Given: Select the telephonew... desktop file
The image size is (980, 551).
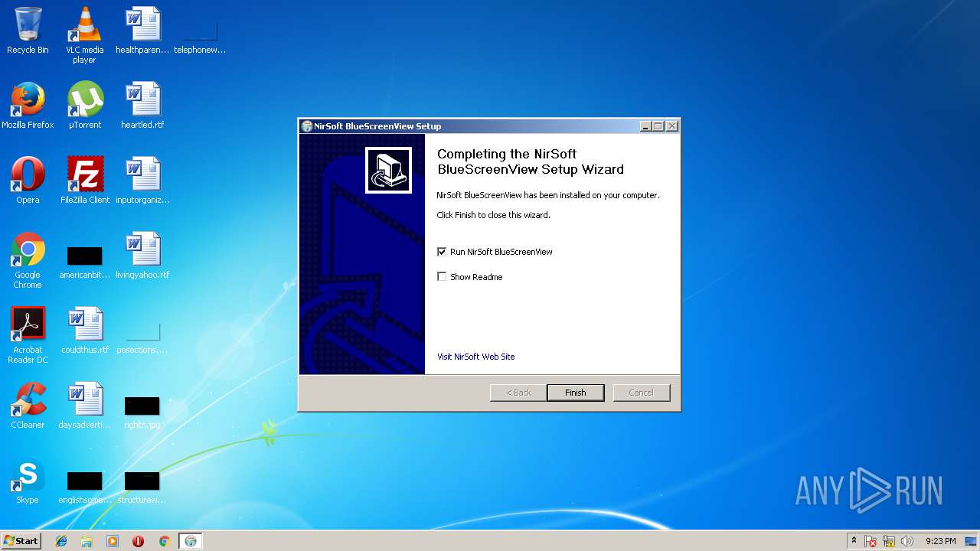Looking at the screenshot, I should [200, 37].
